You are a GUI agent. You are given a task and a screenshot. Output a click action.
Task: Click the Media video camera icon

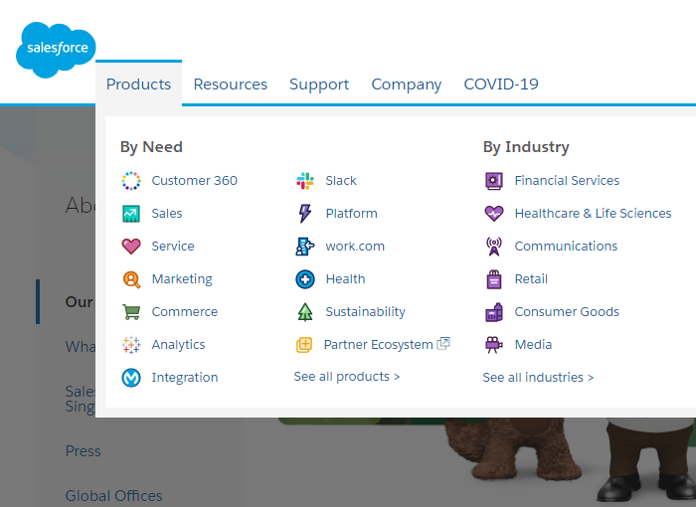(494, 345)
